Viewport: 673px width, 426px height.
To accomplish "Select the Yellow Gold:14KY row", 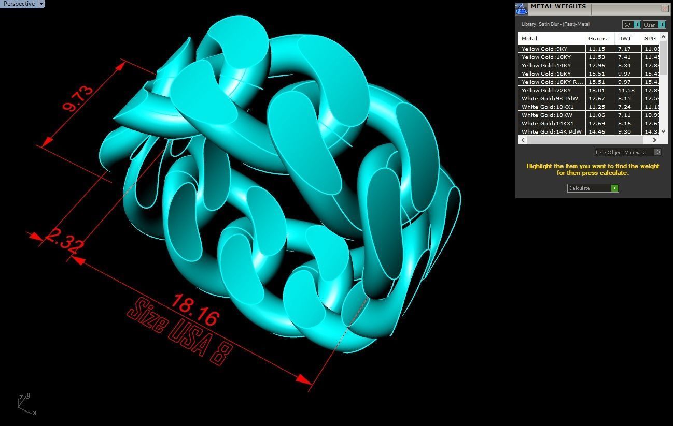I will coord(589,65).
